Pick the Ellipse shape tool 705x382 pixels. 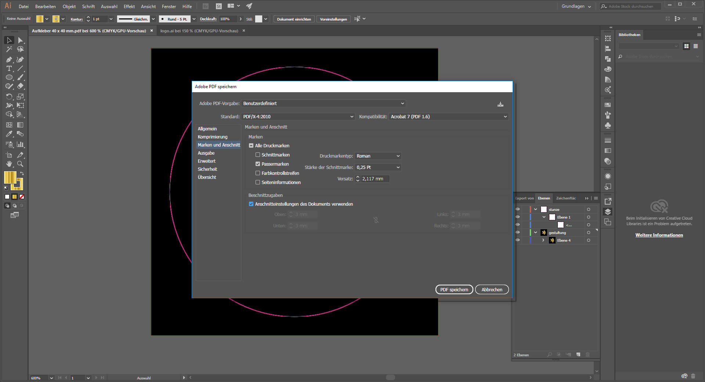pyautogui.click(x=9, y=78)
